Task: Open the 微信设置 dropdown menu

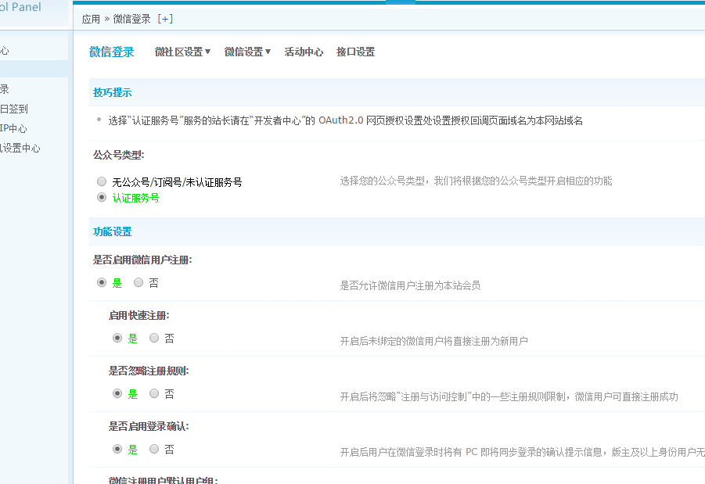Action: click(x=247, y=52)
